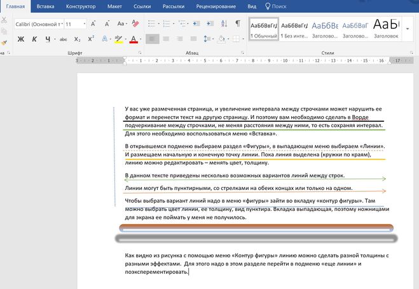Expand bullet list style dropdown arrow
Viewport: 419px width, 289px height.
click(x=158, y=24)
